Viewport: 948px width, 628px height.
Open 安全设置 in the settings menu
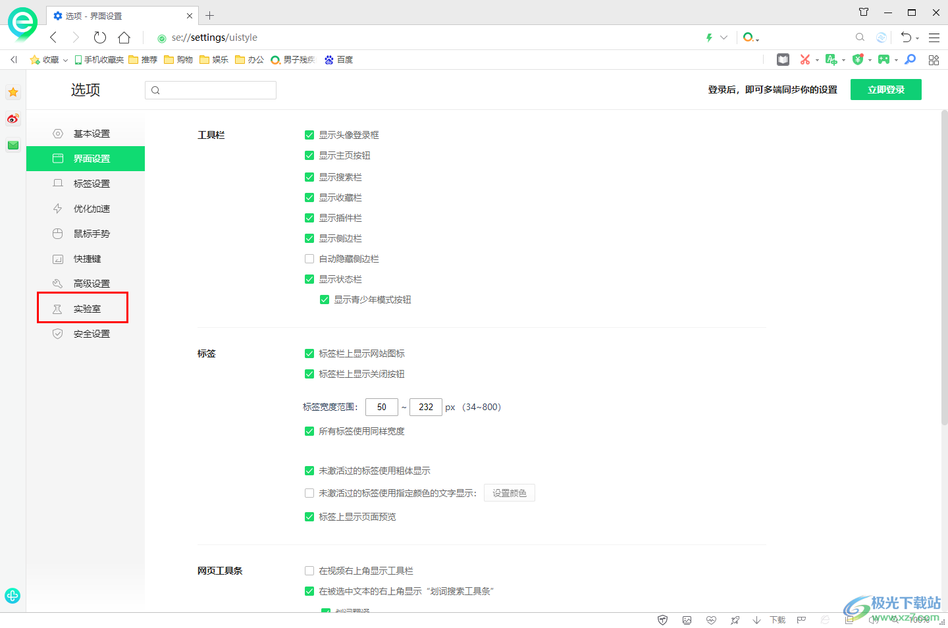tap(86, 334)
